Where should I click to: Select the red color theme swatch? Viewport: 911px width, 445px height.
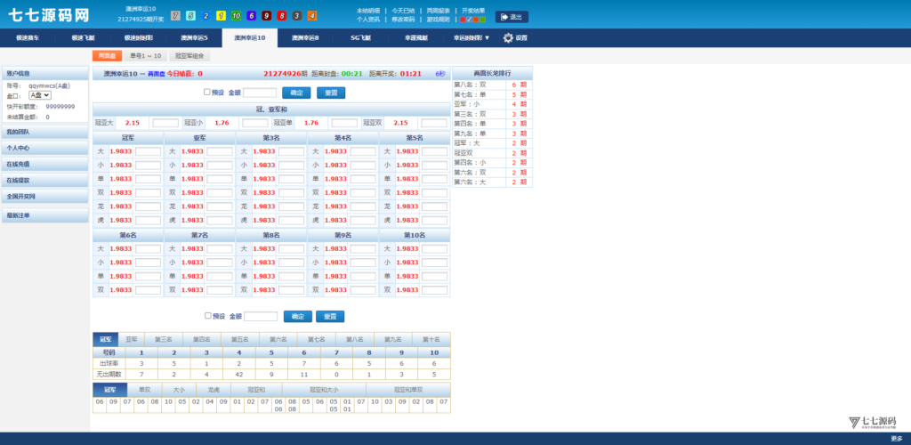[464, 19]
